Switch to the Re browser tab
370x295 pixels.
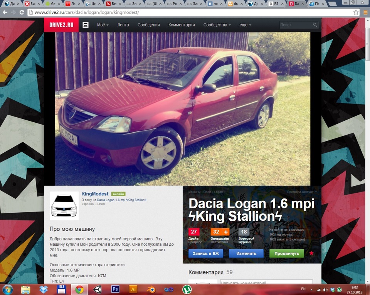[114, 4]
